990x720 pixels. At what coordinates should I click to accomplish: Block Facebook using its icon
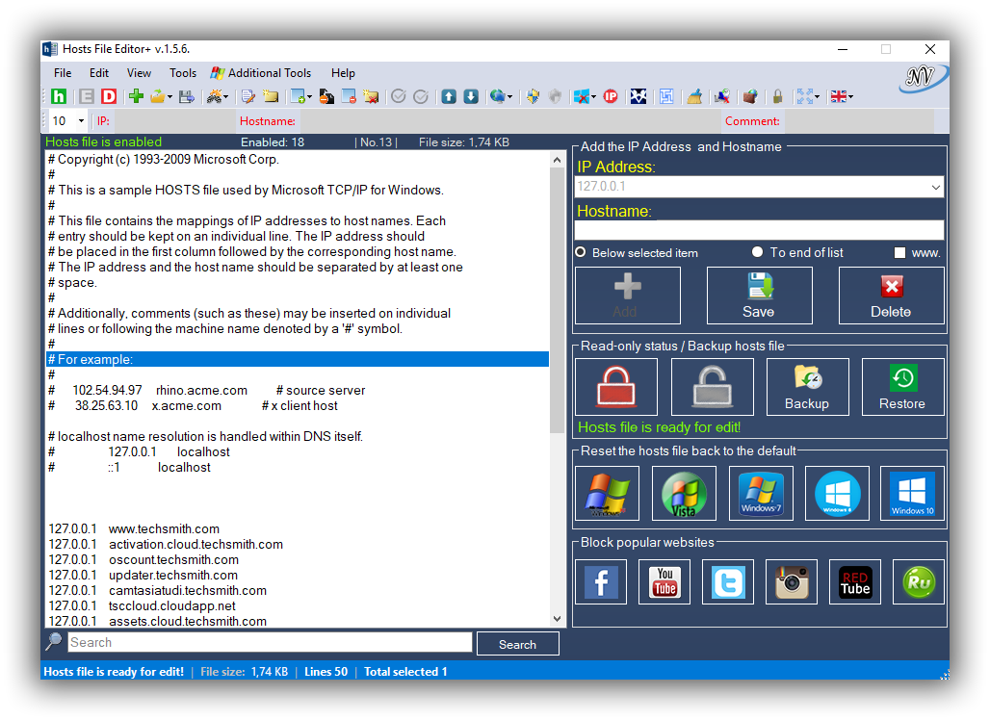click(x=601, y=581)
